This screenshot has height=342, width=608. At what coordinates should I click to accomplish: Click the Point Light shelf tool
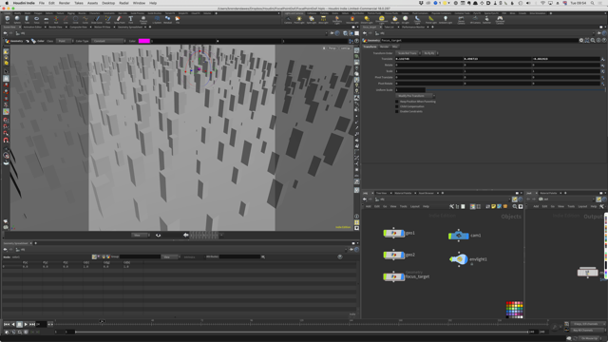pos(299,19)
